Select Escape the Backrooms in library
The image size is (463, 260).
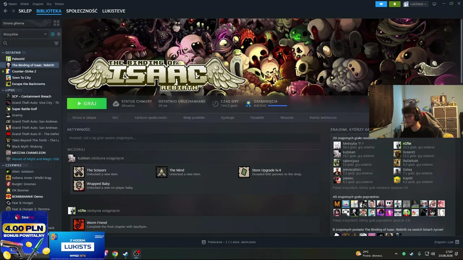[x=28, y=84]
